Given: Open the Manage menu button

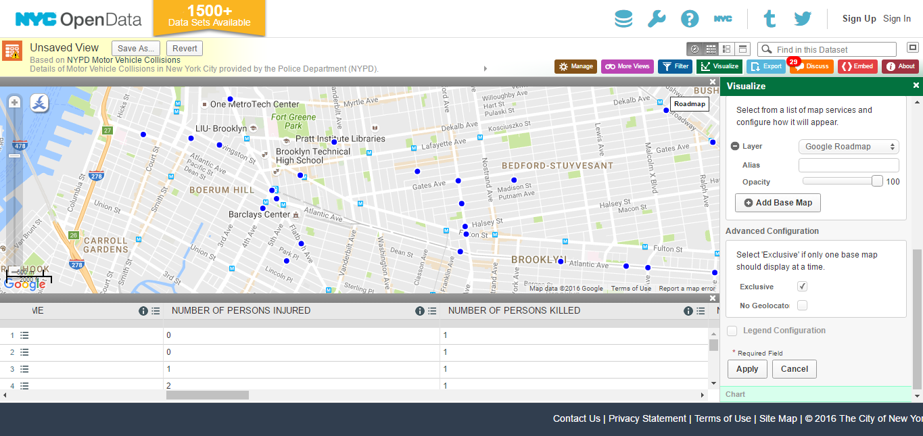Looking at the screenshot, I should pyautogui.click(x=575, y=66).
